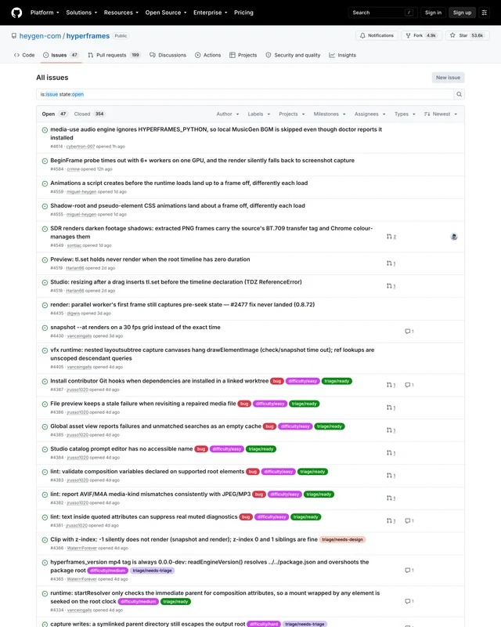This screenshot has height=627, width=501.
Task: Click the Sign in button
Action: click(433, 13)
